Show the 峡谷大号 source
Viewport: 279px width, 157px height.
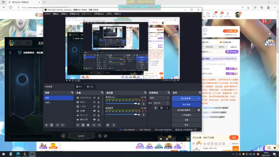tap(95, 115)
